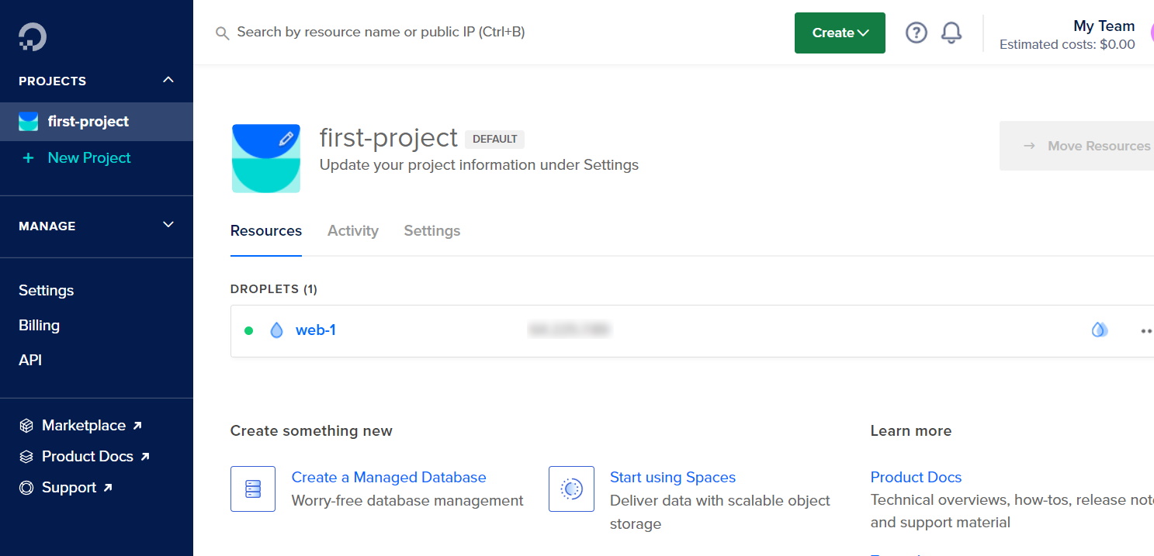Click the Managed Database icon
The height and width of the screenshot is (556, 1154).
pyautogui.click(x=253, y=489)
